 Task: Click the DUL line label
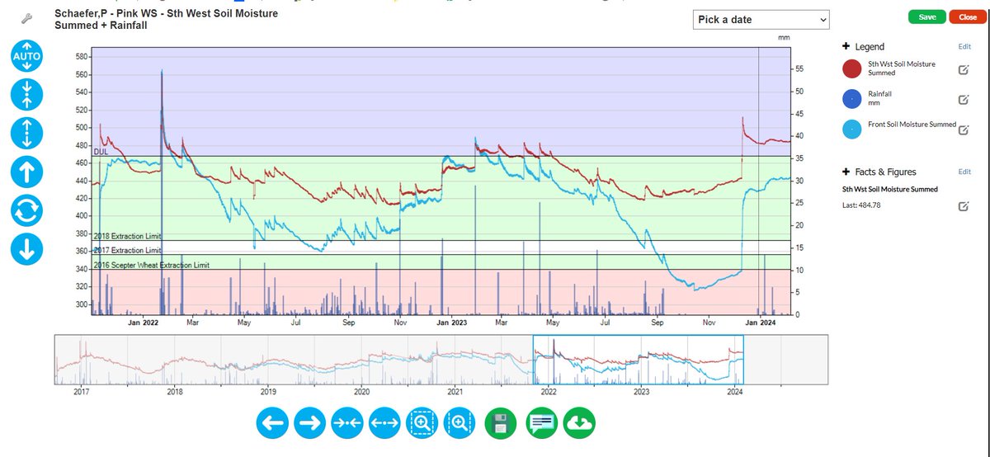click(101, 152)
